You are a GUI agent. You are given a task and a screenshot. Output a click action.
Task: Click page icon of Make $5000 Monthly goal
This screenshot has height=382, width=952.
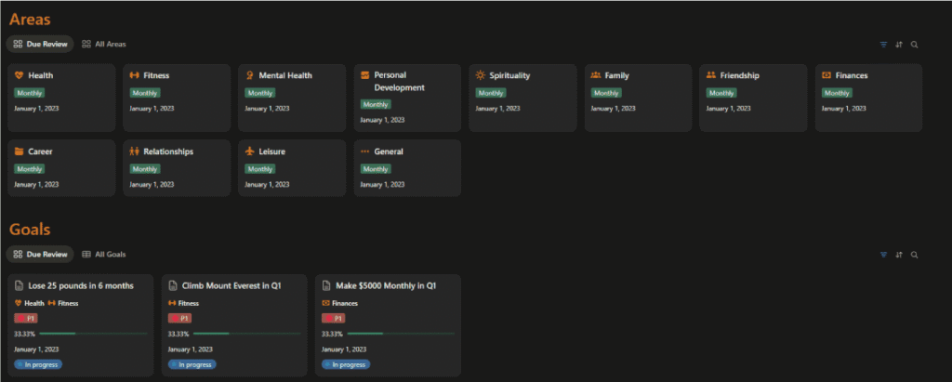[326, 285]
